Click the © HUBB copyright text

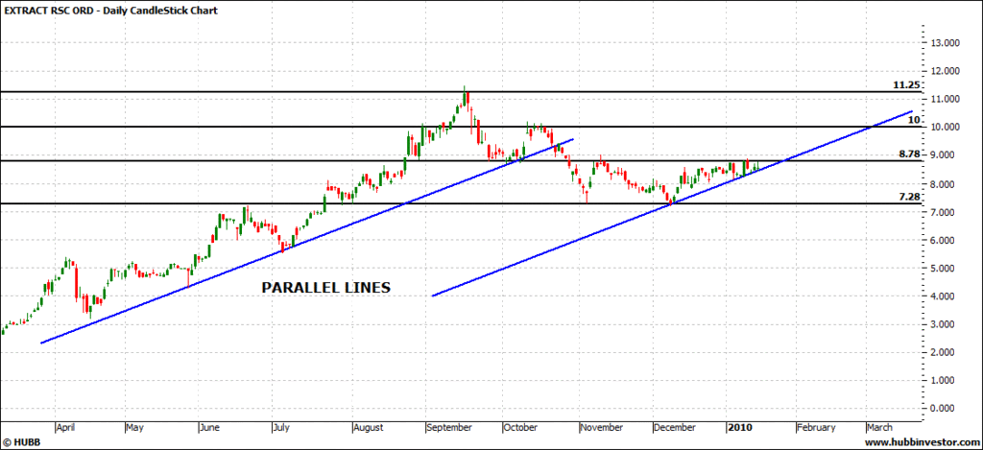(x=22, y=443)
